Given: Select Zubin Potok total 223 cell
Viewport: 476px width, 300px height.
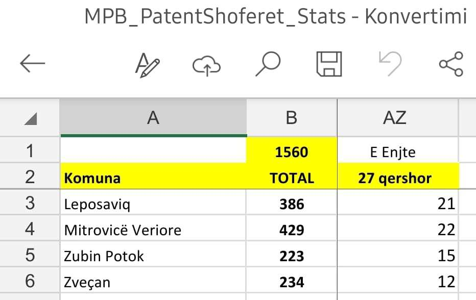Looking at the screenshot, I should (x=292, y=255).
